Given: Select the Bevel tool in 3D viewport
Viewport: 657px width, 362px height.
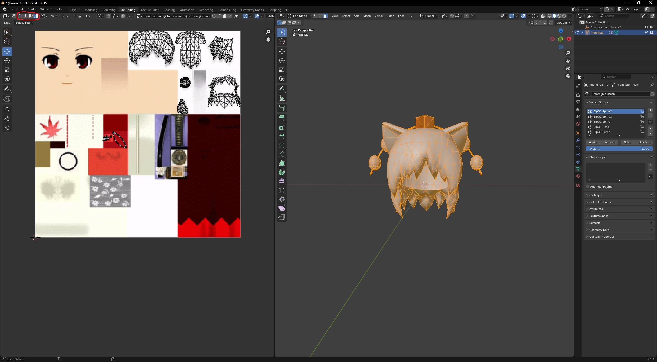Looking at the screenshot, I should pyautogui.click(x=282, y=136).
